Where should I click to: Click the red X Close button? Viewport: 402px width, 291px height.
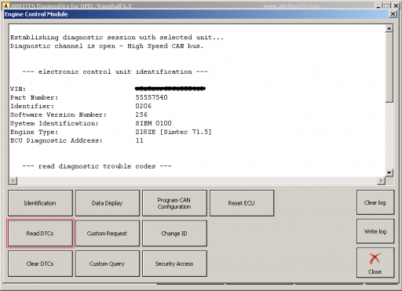tap(375, 263)
